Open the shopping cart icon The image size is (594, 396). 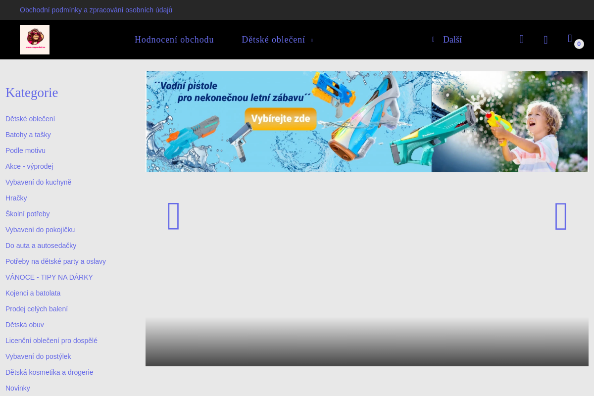pos(570,39)
